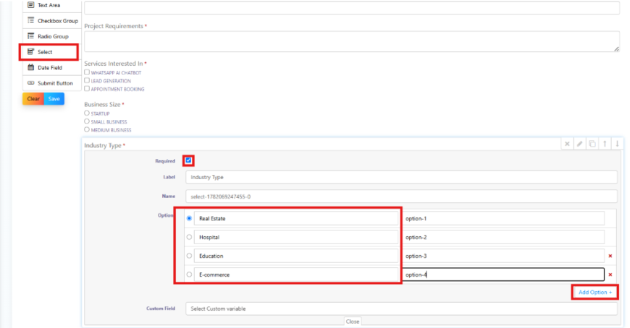Click the Services Interested In label
Viewport: 630px width, 328px height.
(113, 64)
